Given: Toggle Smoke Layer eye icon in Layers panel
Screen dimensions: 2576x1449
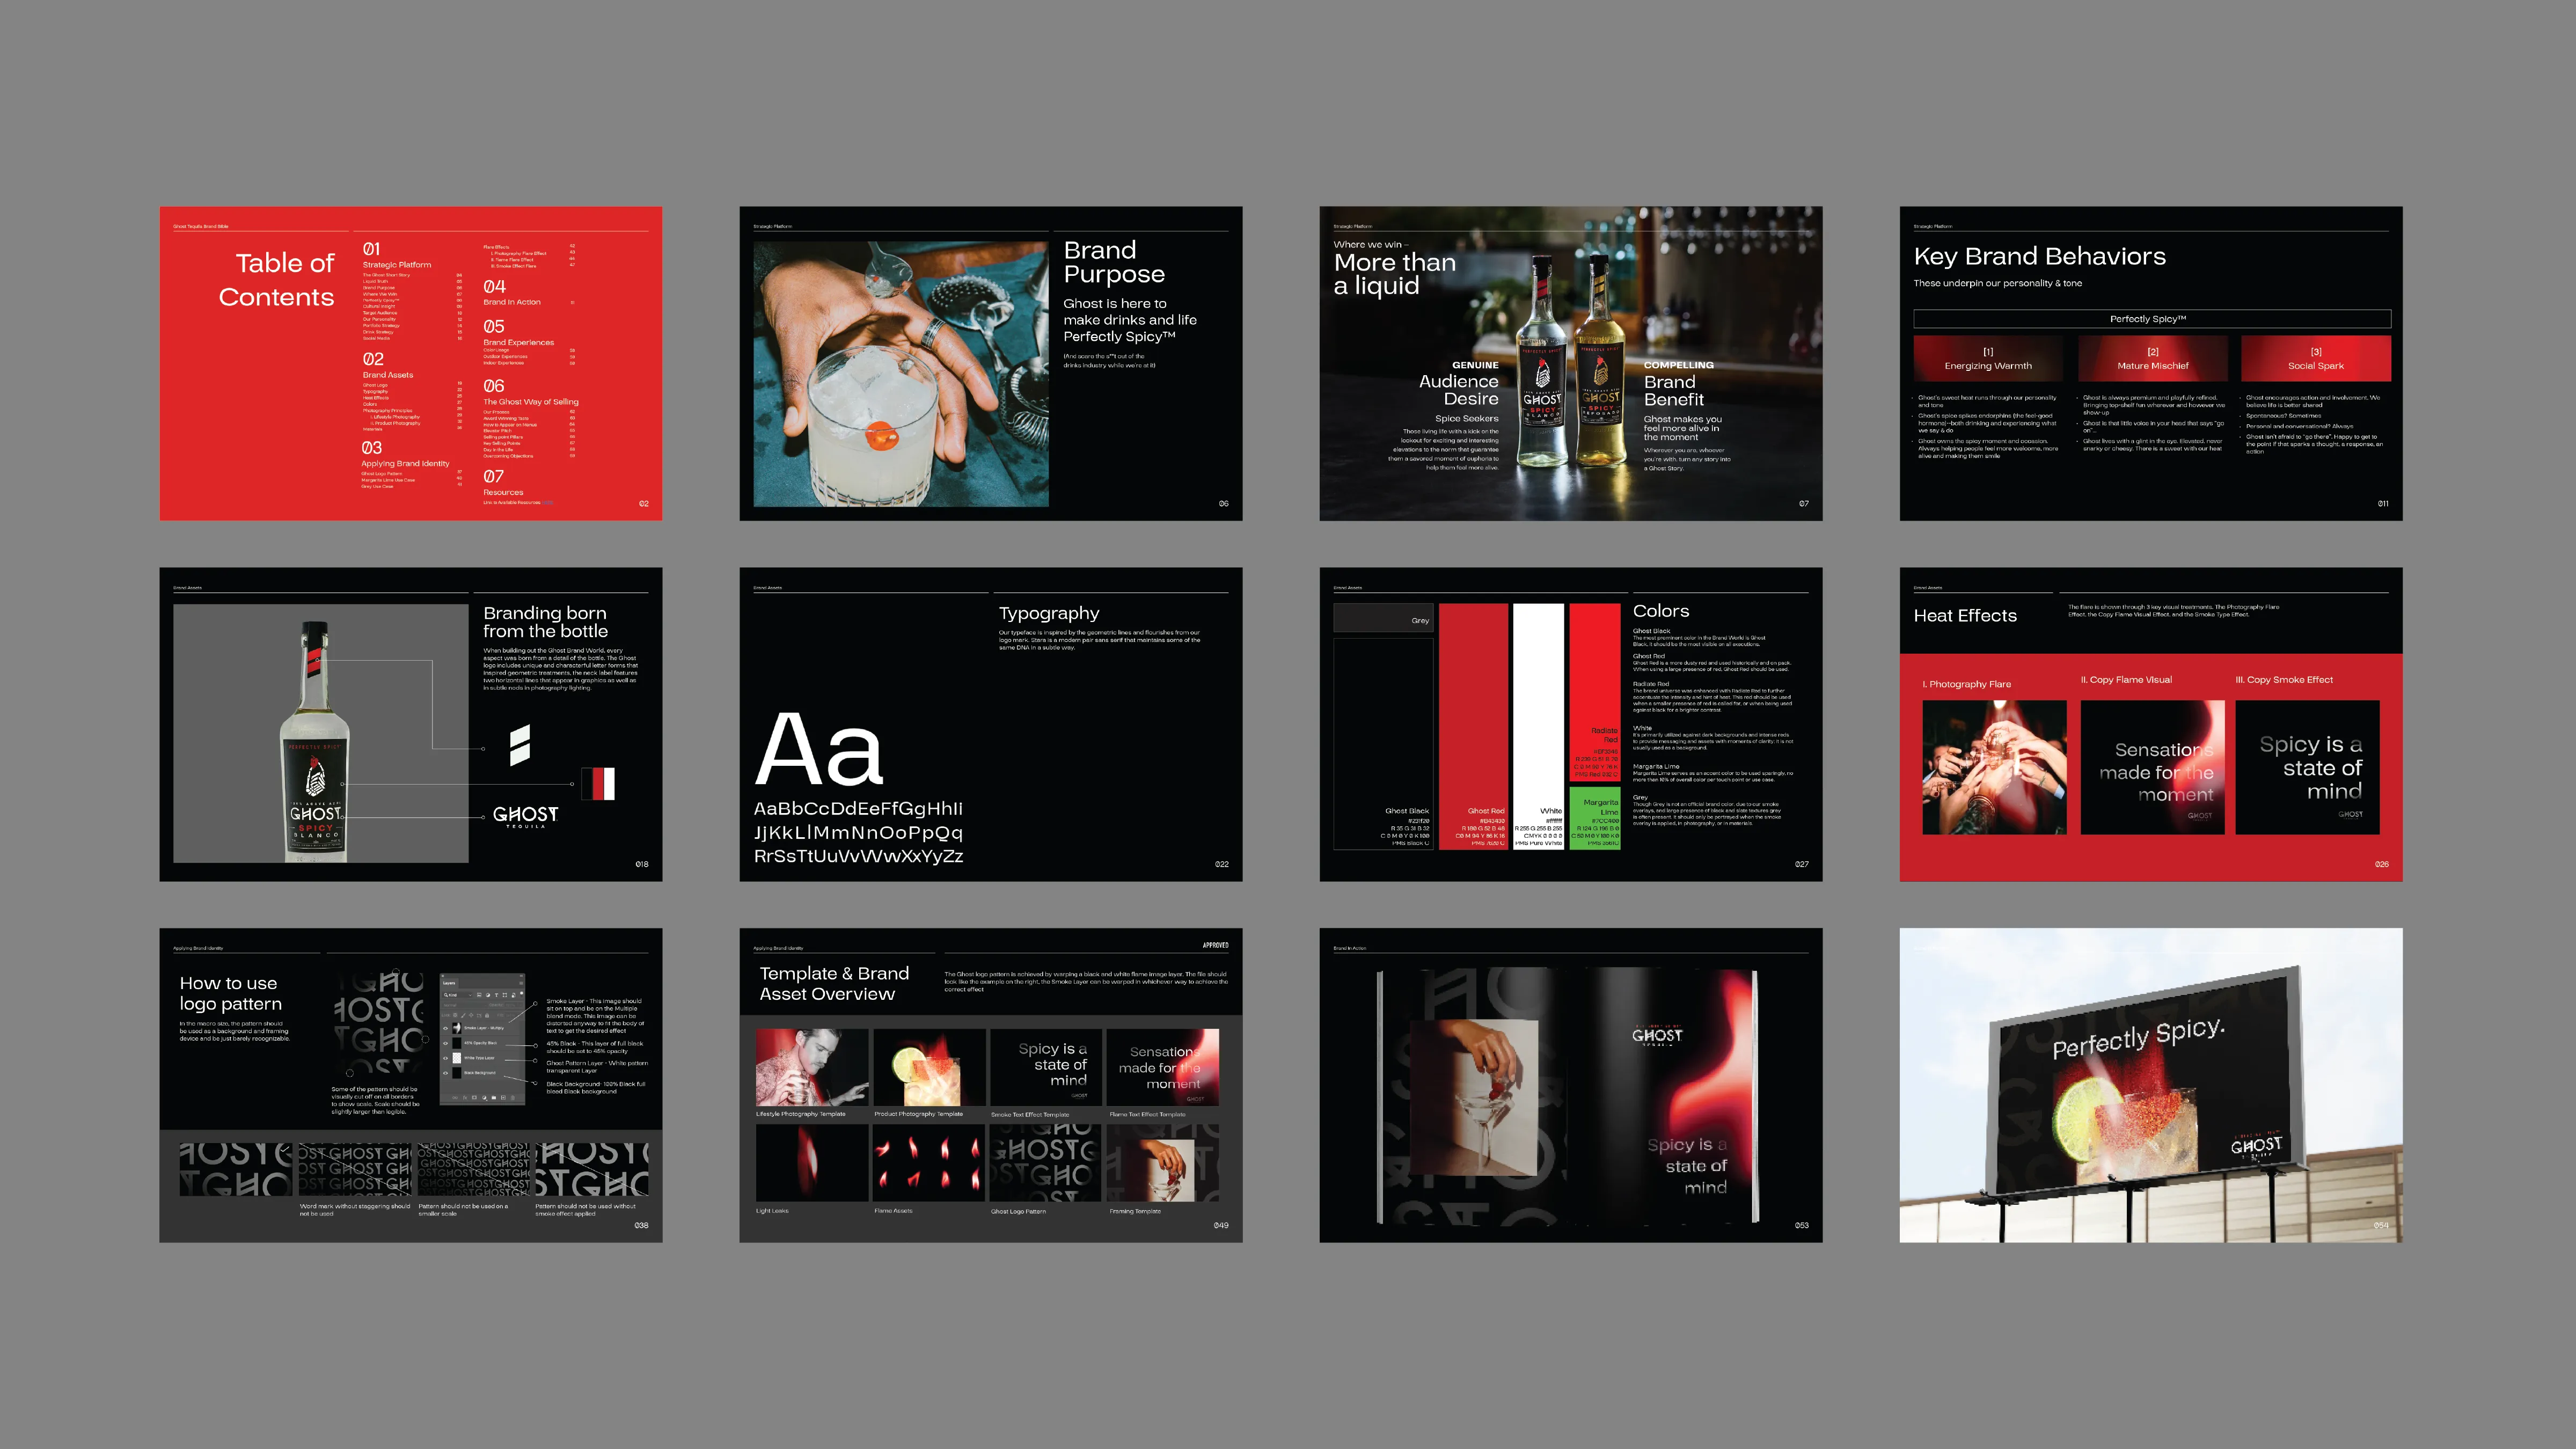Looking at the screenshot, I should pos(446,1028).
